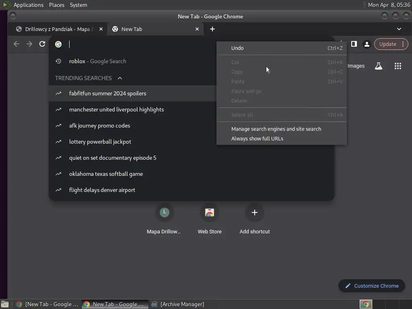This screenshot has height=309, width=412.
Task: Click Customize Chrome button
Action: 371,286
